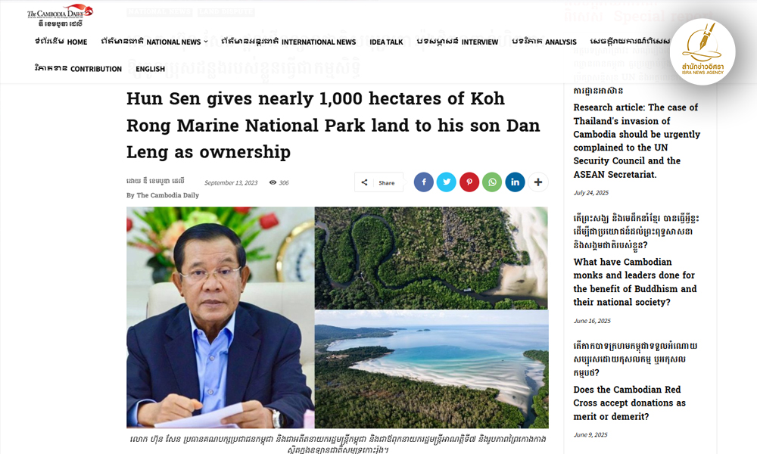
Task: Show more sharing options plus icon
Action: coord(538,182)
